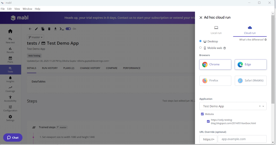Click the Trained steps list icon

coord(34,127)
